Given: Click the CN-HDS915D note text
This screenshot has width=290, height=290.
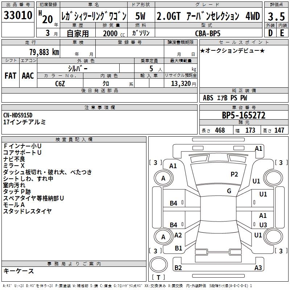Looking at the screenshot, I should pyautogui.click(x=18, y=115).
